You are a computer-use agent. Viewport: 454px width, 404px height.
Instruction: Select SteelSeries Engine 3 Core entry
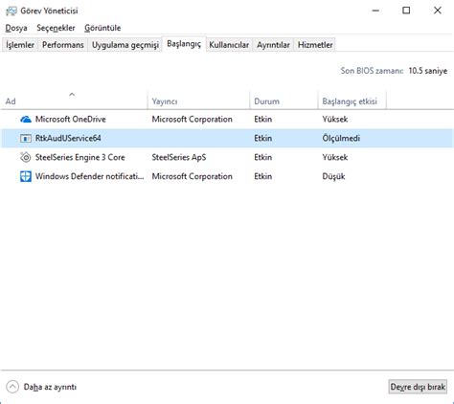(x=79, y=157)
